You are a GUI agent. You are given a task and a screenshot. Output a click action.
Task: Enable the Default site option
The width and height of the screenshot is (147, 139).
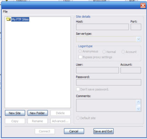coord(78,118)
